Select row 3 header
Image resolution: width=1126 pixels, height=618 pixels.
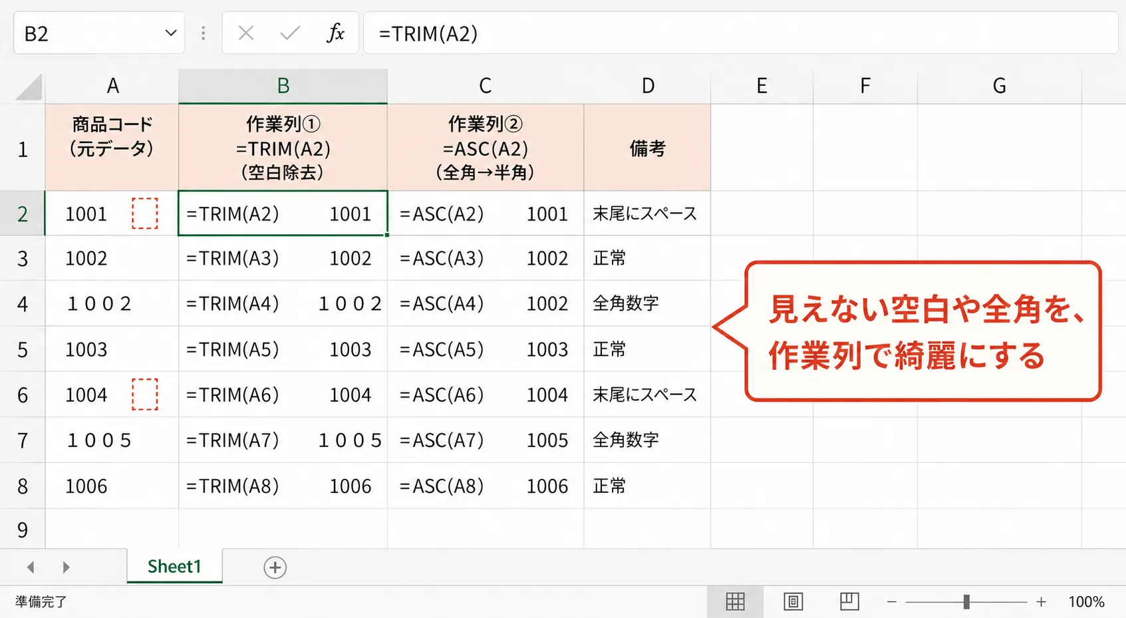[x=23, y=258]
